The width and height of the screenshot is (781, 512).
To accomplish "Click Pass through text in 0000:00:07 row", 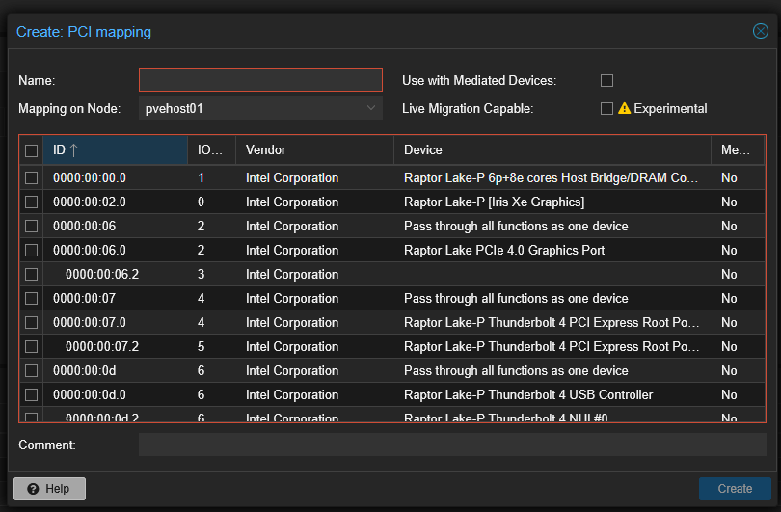I will point(516,298).
